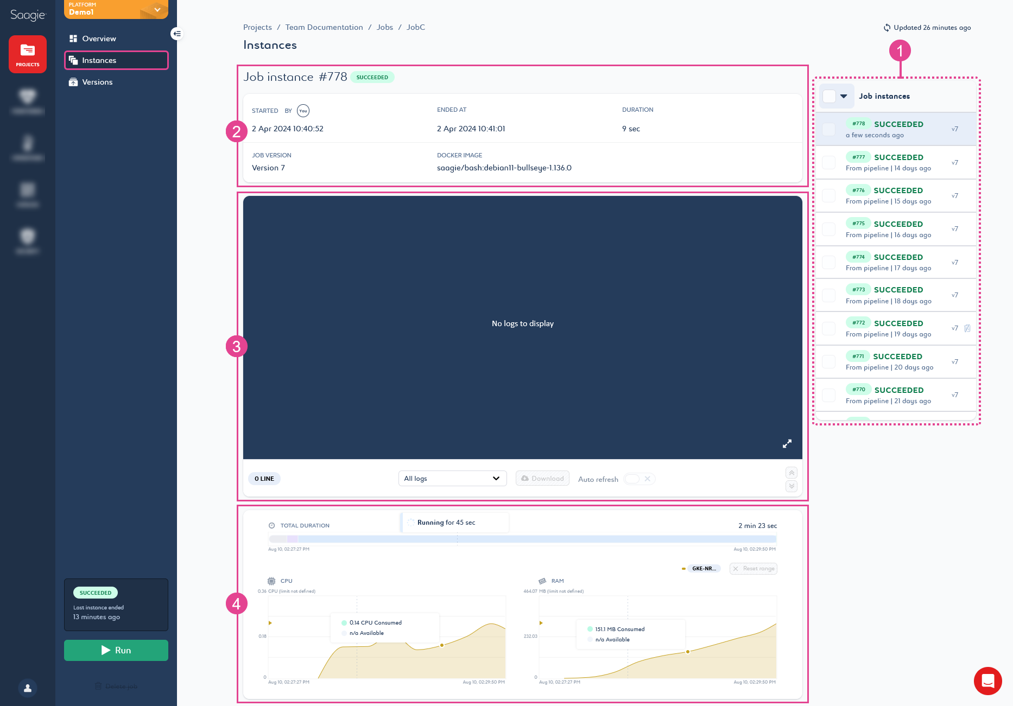This screenshot has height=706, width=1013.
Task: Click the clipboard icon on instance #772
Action: 967,328
